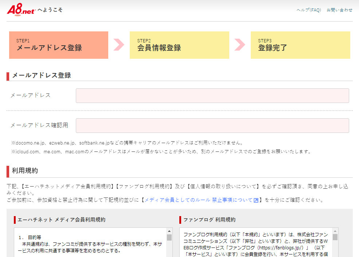Select the STEP3 登録完了 step
The width and height of the screenshot is (359, 257).
pyautogui.click(x=300, y=45)
